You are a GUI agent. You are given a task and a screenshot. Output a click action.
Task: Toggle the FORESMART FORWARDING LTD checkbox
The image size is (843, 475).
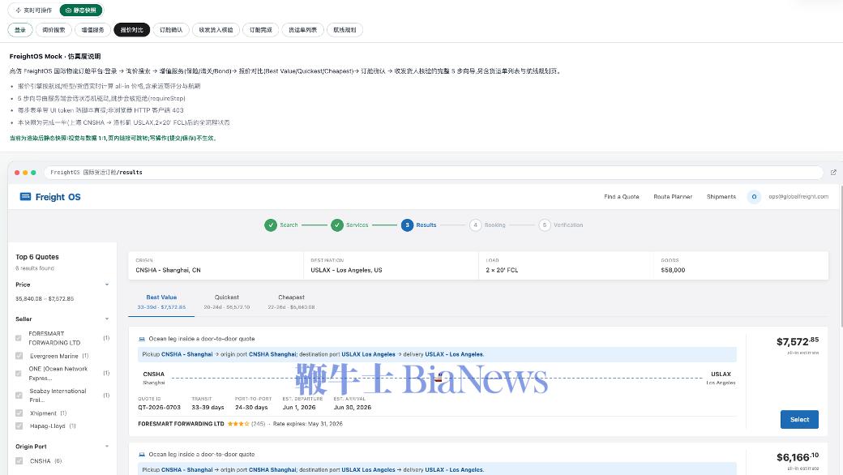coord(19,338)
